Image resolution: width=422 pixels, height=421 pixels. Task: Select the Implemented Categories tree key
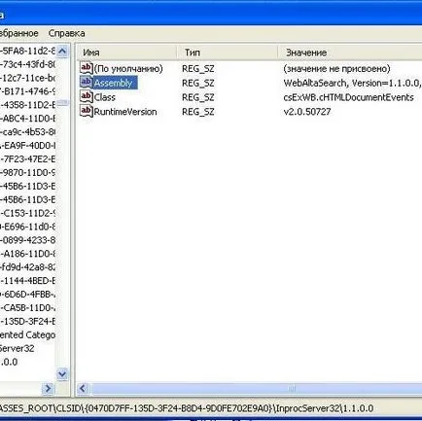pyautogui.click(x=27, y=334)
